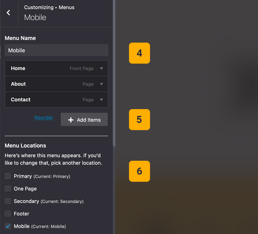Screen dimensions: 258x234
Task: Click the yellow number 5 badge
Action: (139, 119)
